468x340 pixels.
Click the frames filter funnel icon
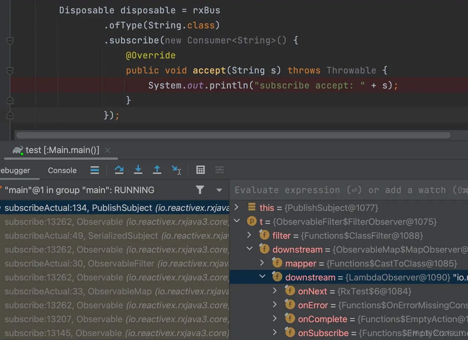coord(200,190)
